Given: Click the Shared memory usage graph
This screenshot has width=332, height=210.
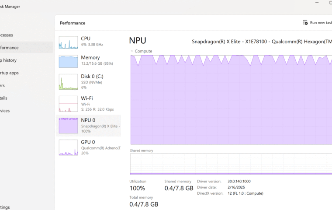Looking at the screenshot, I should (x=231, y=164).
